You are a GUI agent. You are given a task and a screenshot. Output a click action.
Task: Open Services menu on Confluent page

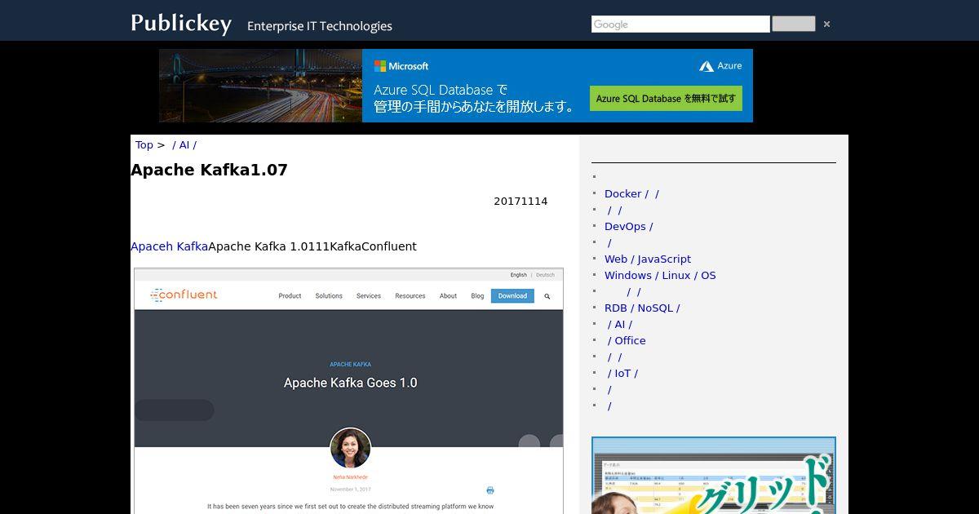(x=369, y=296)
